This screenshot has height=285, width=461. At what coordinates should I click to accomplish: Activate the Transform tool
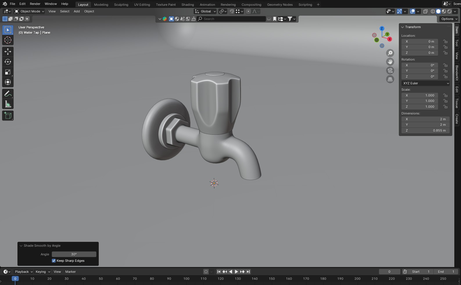tap(8, 82)
